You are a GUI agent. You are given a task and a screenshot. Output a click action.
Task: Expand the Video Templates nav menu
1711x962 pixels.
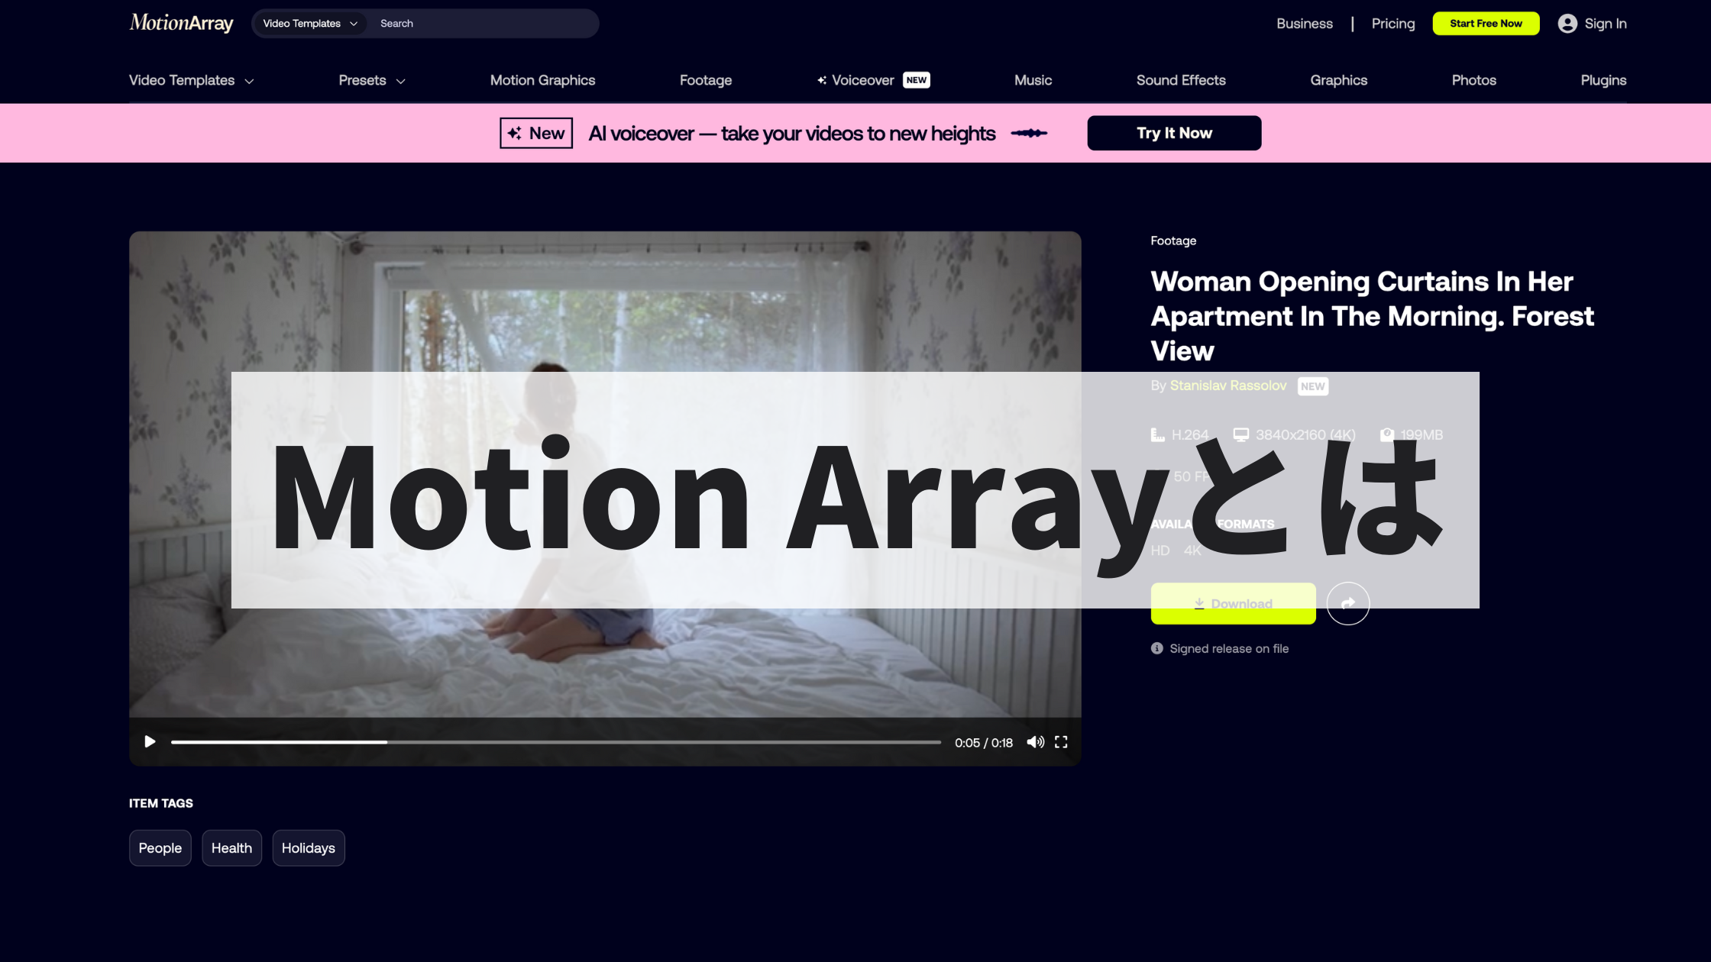(x=191, y=80)
